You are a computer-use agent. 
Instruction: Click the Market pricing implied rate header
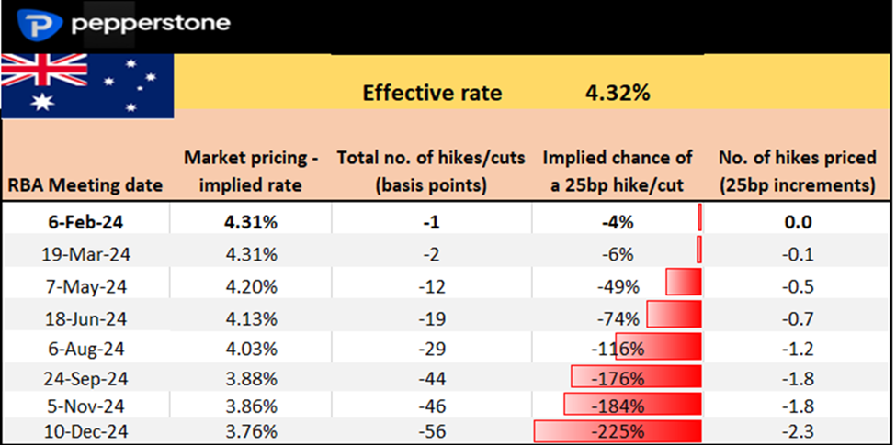pos(251,172)
